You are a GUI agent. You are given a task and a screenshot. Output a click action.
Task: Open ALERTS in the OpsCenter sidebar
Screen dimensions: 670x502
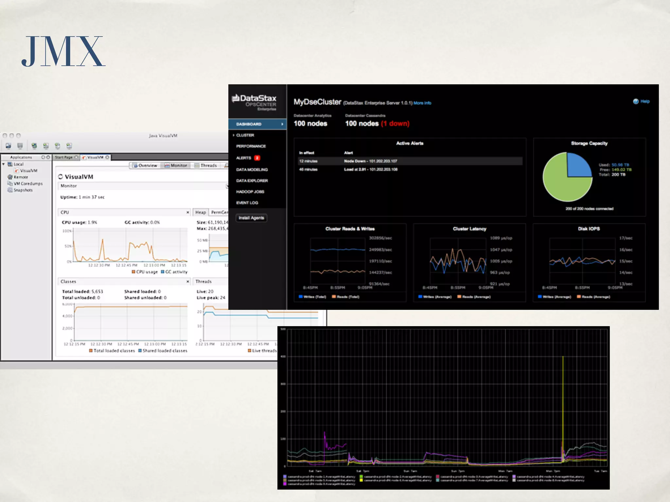coord(244,158)
